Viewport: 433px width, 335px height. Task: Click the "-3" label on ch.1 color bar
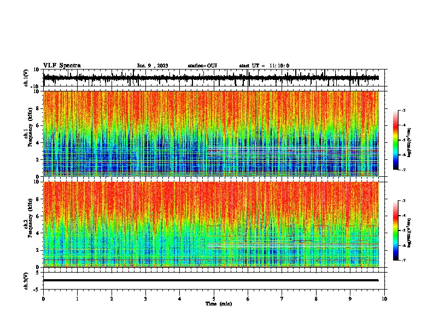point(403,110)
